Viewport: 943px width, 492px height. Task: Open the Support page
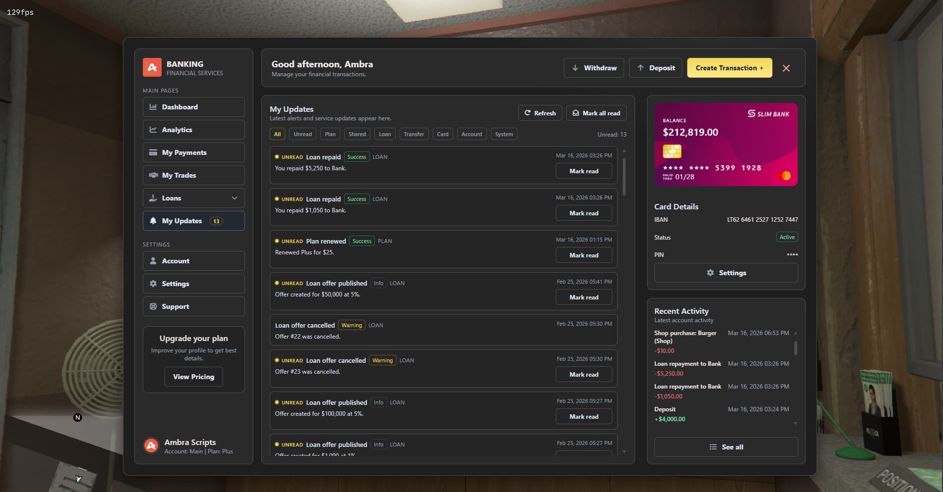click(x=193, y=306)
